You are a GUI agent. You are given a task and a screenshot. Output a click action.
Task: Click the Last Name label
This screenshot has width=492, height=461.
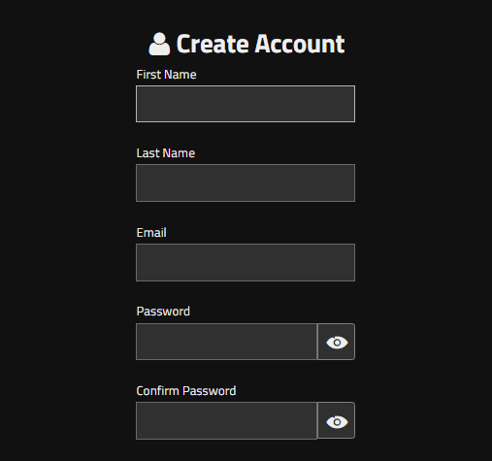166,153
